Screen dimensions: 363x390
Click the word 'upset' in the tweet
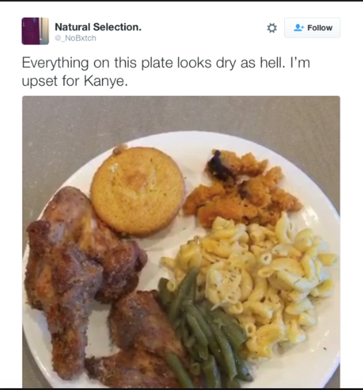[40, 81]
